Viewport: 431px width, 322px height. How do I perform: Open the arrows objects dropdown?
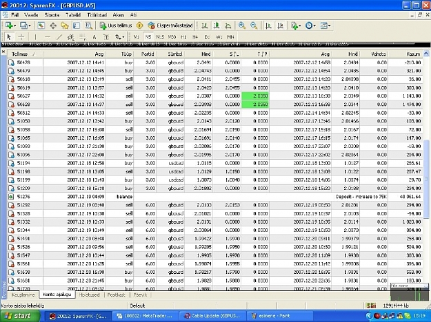pos(120,36)
